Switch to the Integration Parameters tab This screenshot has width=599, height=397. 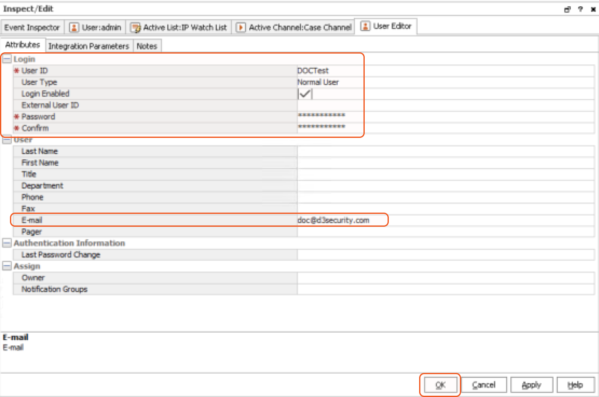(x=88, y=46)
